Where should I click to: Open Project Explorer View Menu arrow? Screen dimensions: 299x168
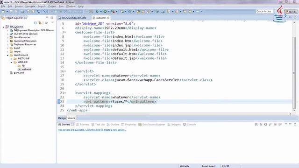(52, 23)
